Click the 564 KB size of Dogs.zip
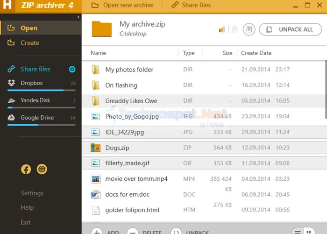 (x=222, y=148)
